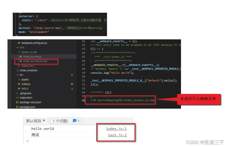Collapse the src folder chevron
228x147 pixels.
(x=17, y=75)
